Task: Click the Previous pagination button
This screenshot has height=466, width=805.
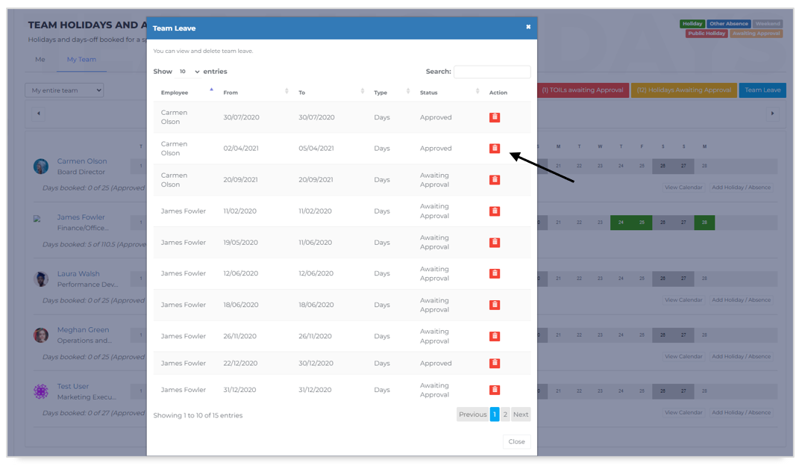Action: (473, 414)
